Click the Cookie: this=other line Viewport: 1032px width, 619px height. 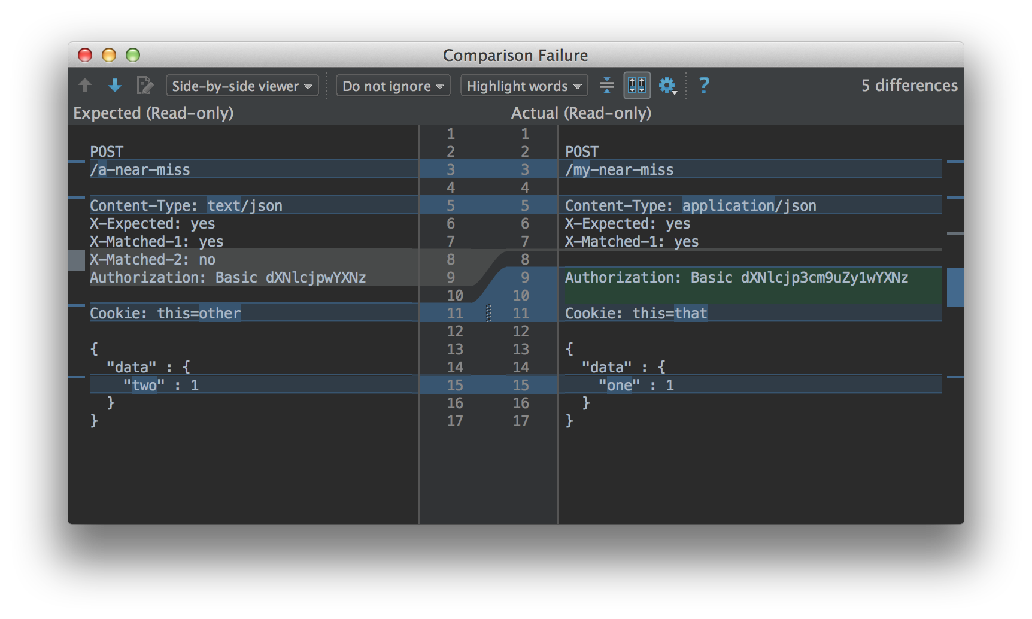point(165,314)
